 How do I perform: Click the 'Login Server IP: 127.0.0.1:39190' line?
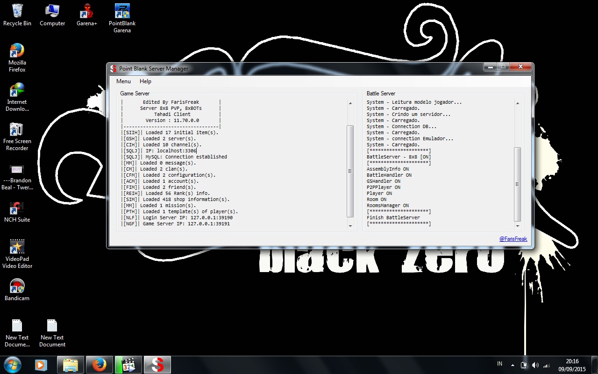188,217
